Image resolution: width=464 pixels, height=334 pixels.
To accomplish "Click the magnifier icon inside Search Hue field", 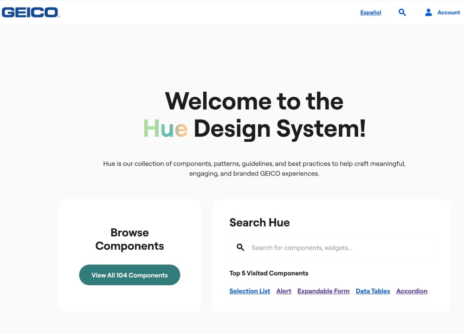I will tap(240, 247).
